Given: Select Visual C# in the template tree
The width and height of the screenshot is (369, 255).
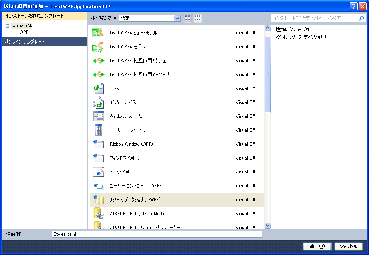Looking at the screenshot, I should (22, 26).
